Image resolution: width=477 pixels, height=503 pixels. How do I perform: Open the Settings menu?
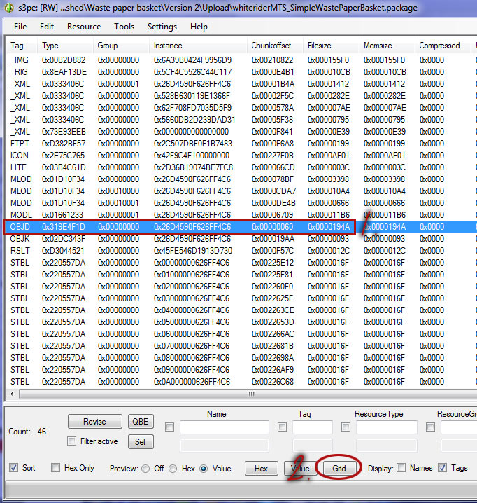[162, 27]
